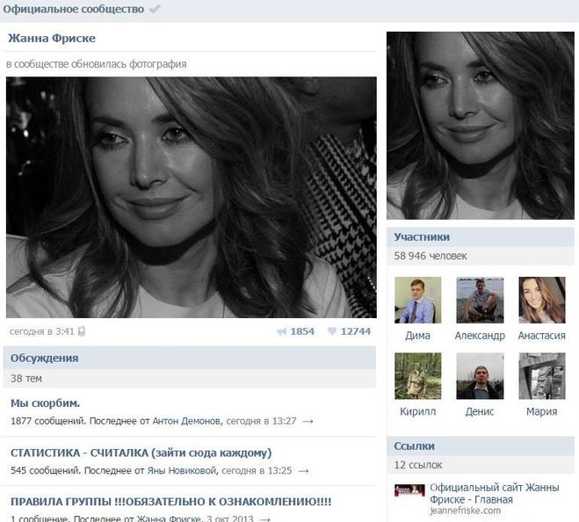
Task: Click the verified checkmark next to Официальное сообщество
Action: pos(155,9)
